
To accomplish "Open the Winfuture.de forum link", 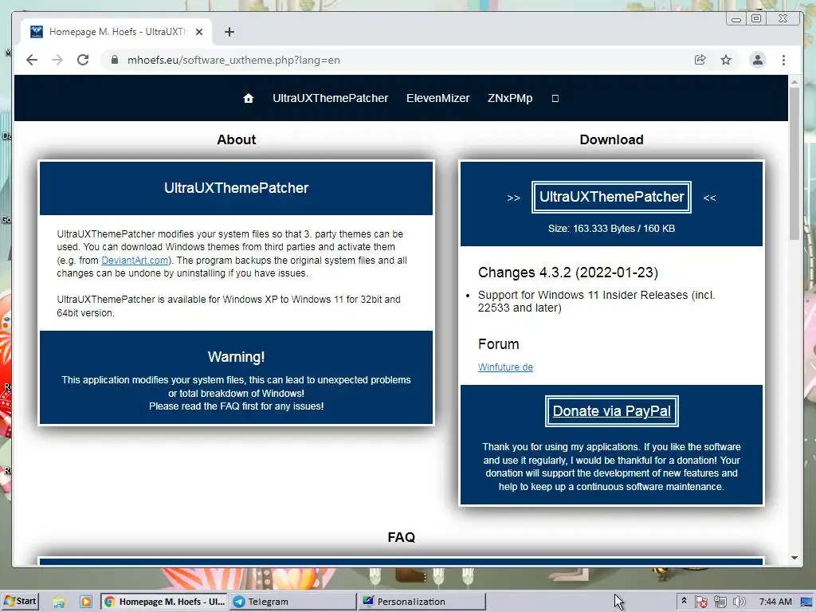I will pos(505,367).
